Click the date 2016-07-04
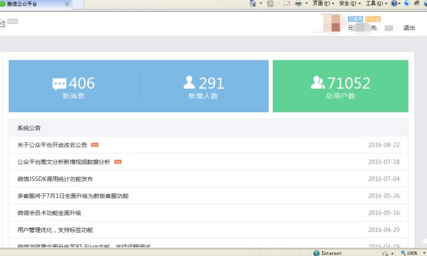Screen dimensions: 427x256 [384, 179]
